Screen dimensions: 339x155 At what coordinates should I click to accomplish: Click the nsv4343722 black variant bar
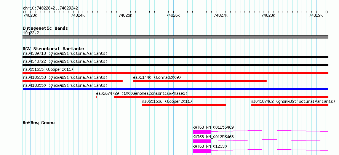175,65
